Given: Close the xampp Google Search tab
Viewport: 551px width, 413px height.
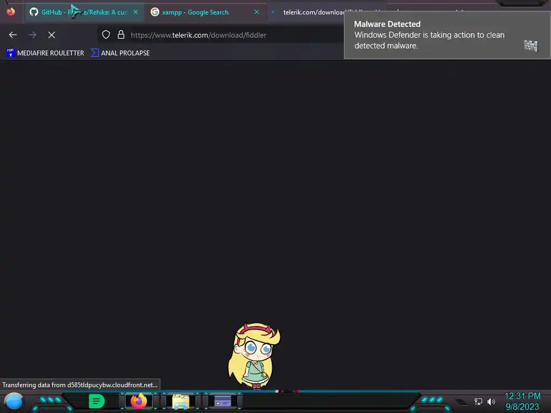Looking at the screenshot, I should [x=257, y=12].
